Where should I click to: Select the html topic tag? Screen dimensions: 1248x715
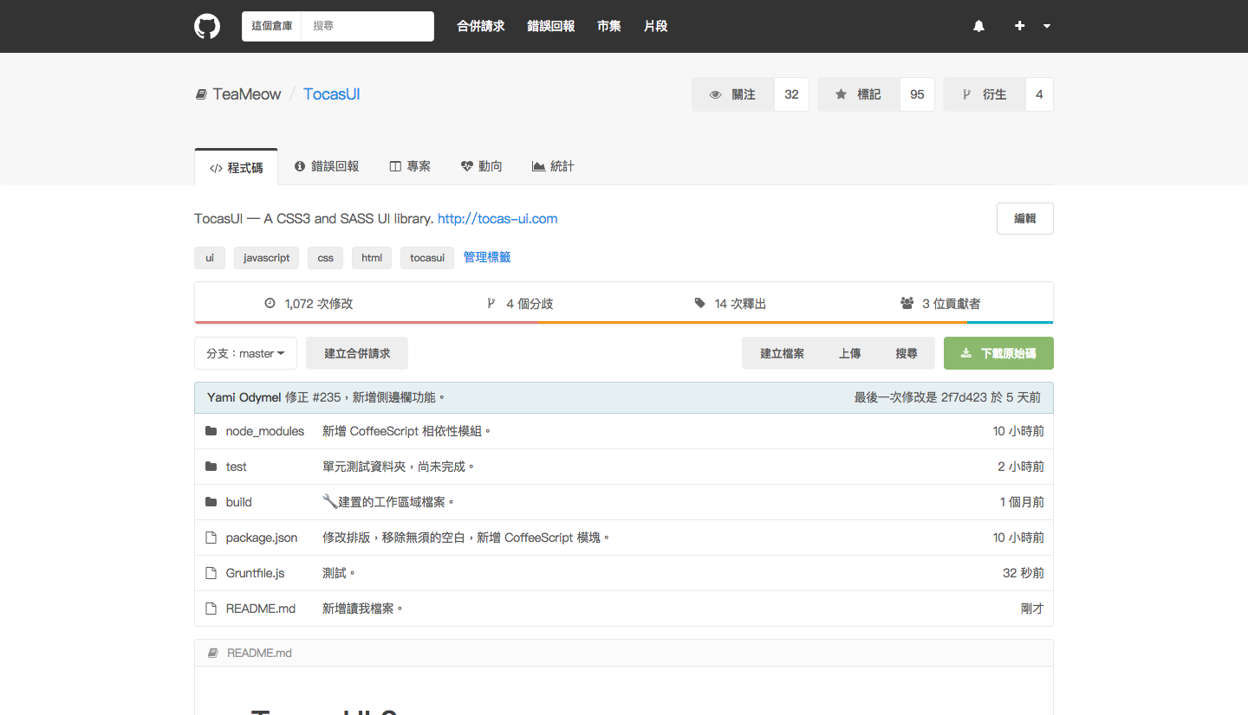point(372,258)
